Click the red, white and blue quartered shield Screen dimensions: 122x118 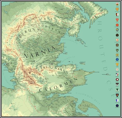click(x=117, y=74)
